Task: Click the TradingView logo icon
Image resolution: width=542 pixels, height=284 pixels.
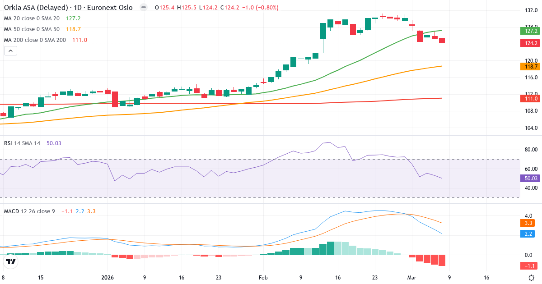Action: pyautogui.click(x=11, y=261)
